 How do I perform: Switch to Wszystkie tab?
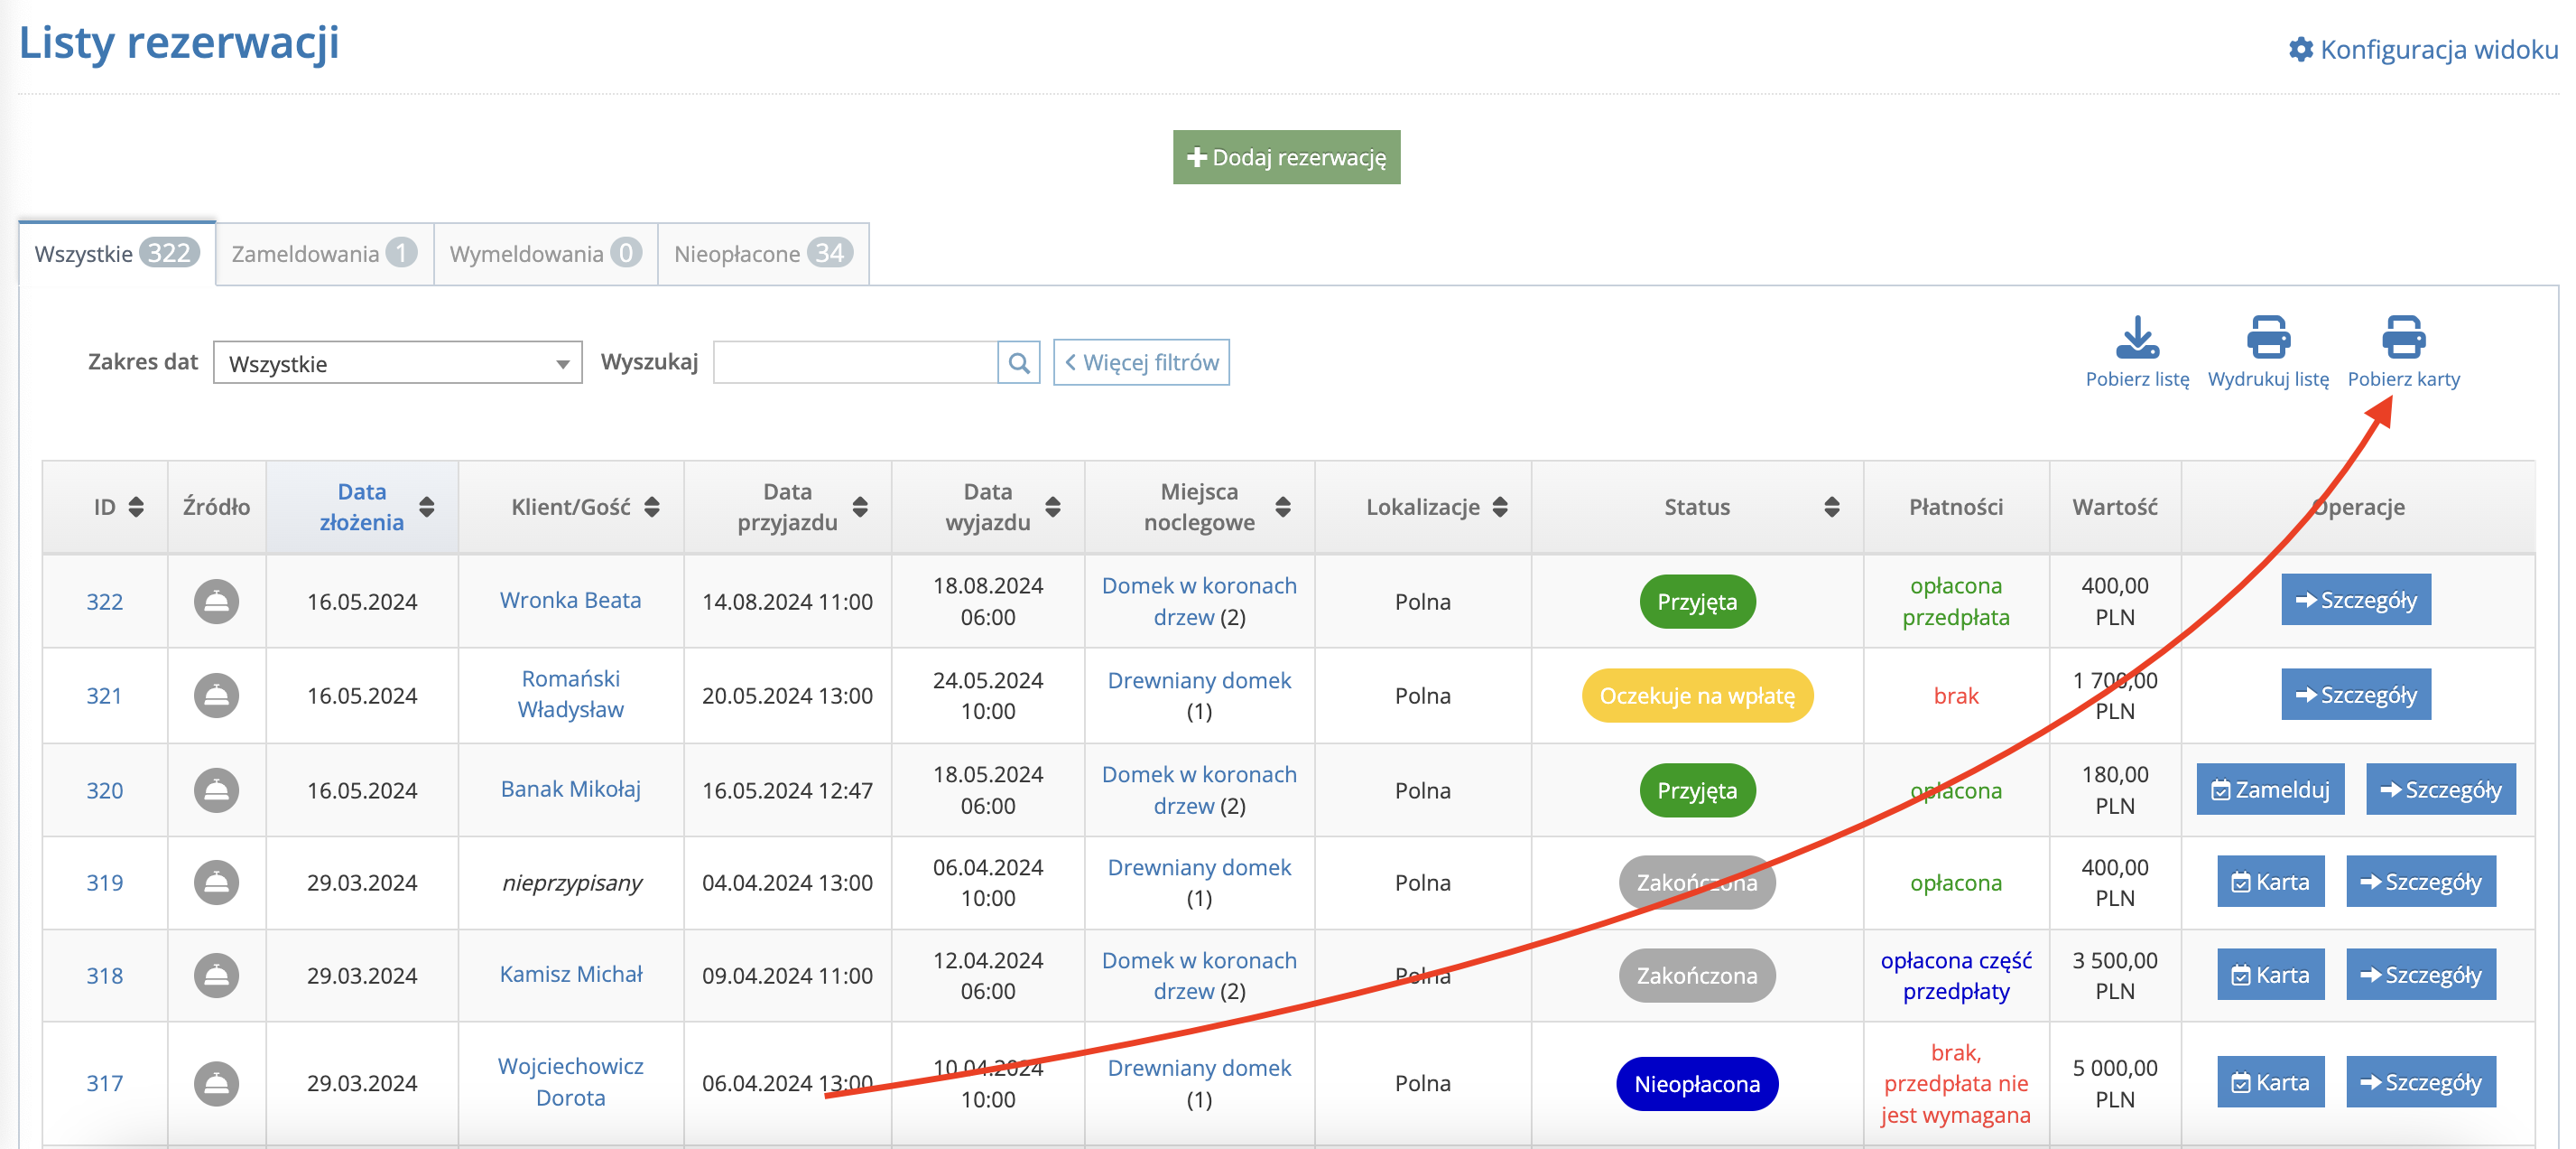tap(117, 253)
